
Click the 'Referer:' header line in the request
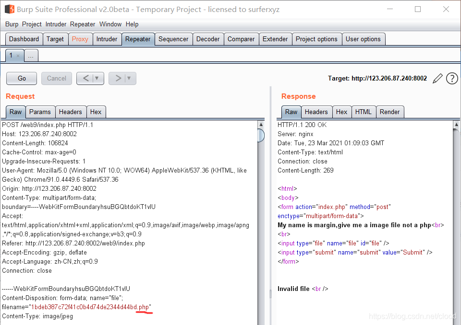tap(73, 243)
